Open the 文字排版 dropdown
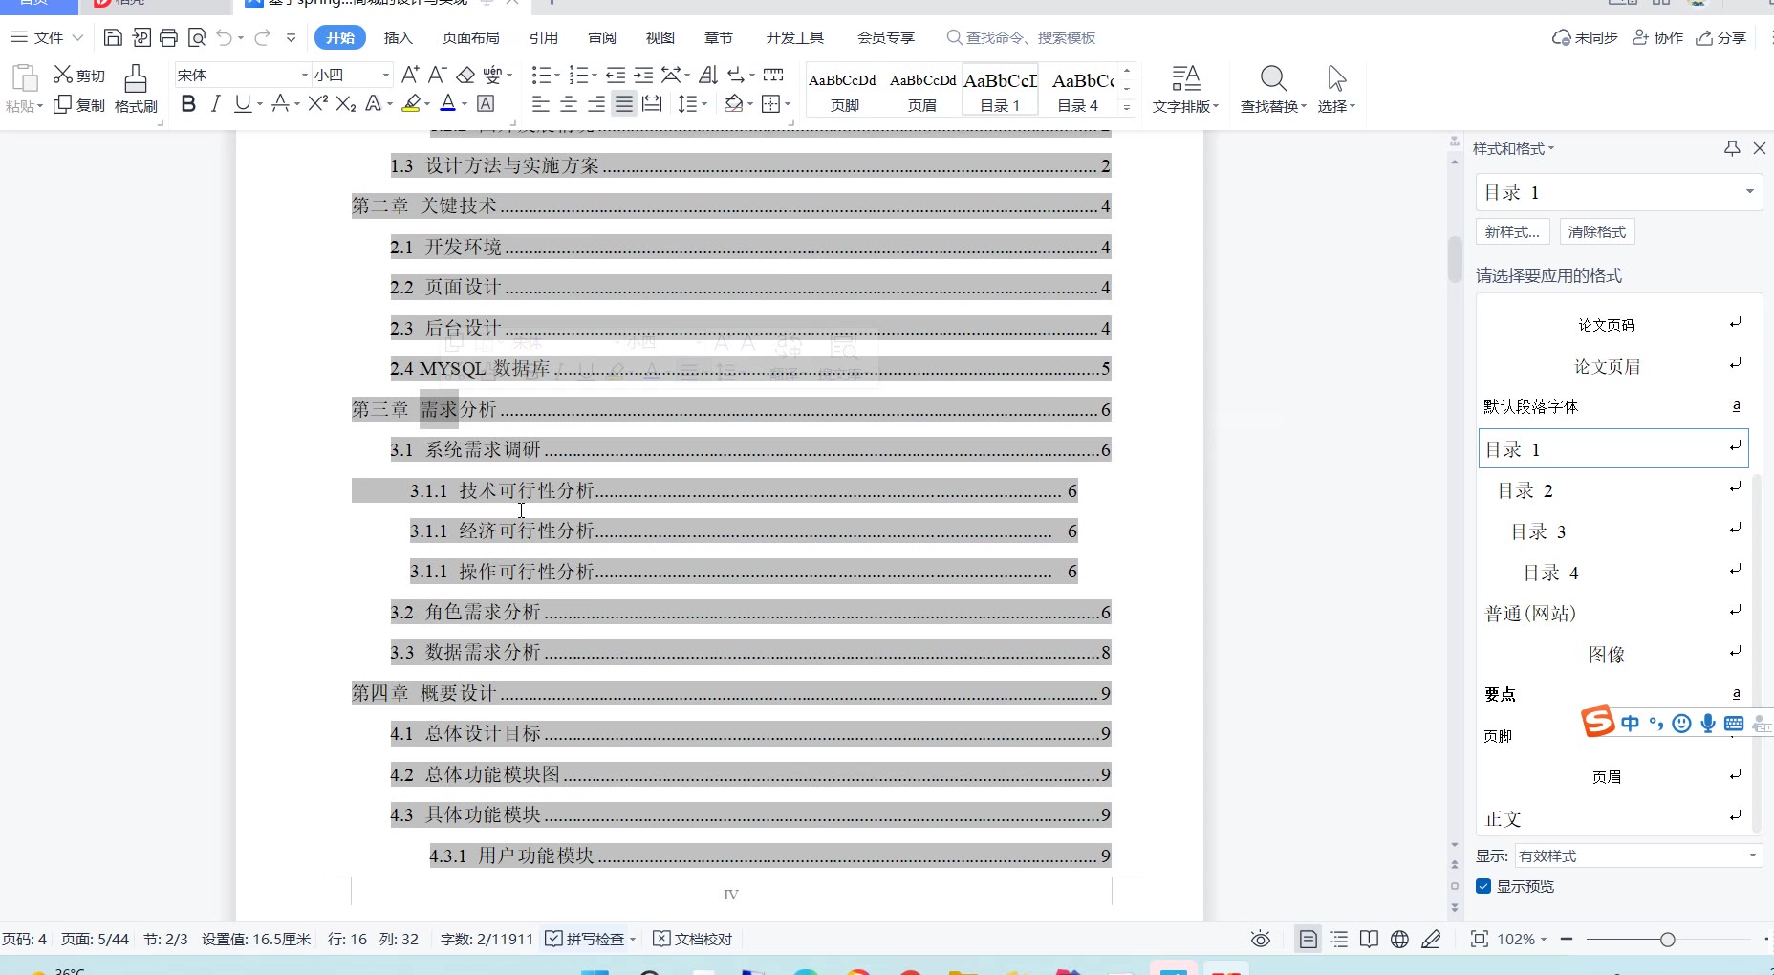The image size is (1774, 975). 1186,106
